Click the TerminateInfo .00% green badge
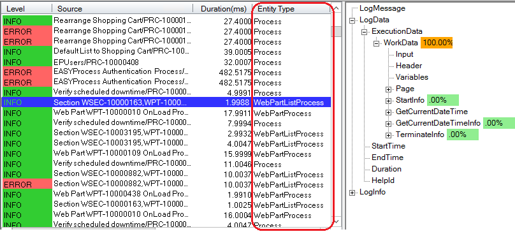 463,135
